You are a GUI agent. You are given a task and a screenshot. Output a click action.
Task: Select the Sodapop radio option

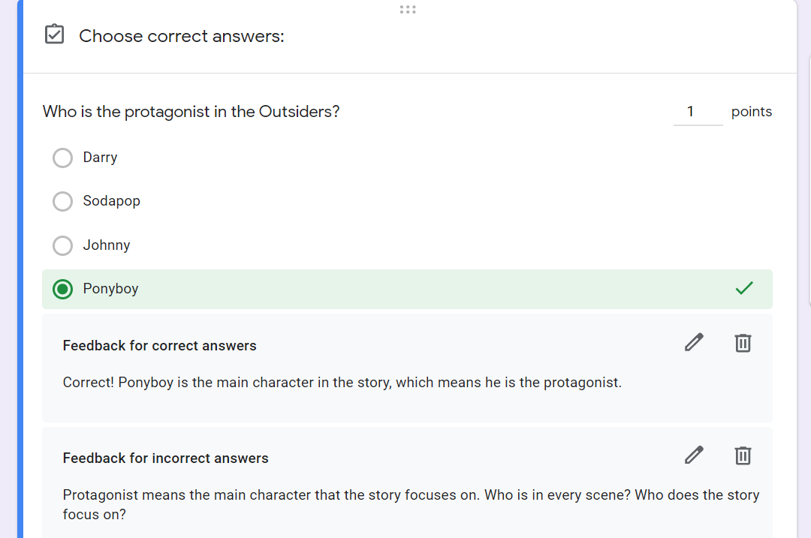point(63,201)
